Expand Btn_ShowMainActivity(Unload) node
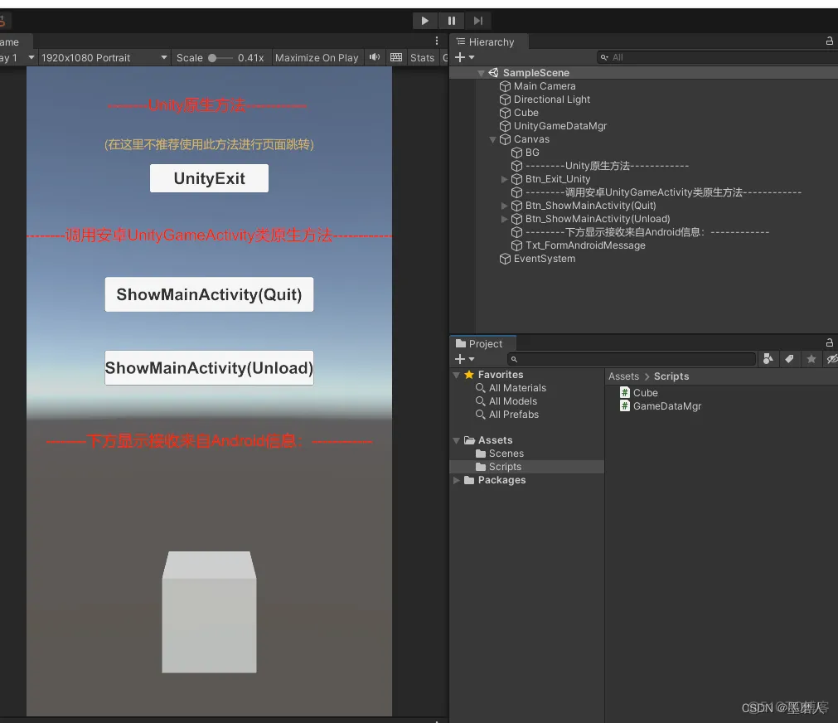This screenshot has height=723, width=838. [504, 219]
